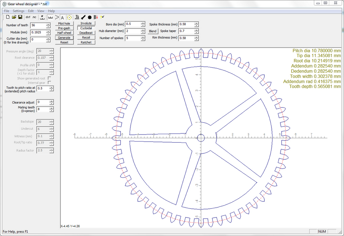Open a file with folder icon
Screen dimensions: 344x236
click(x=14, y=17)
